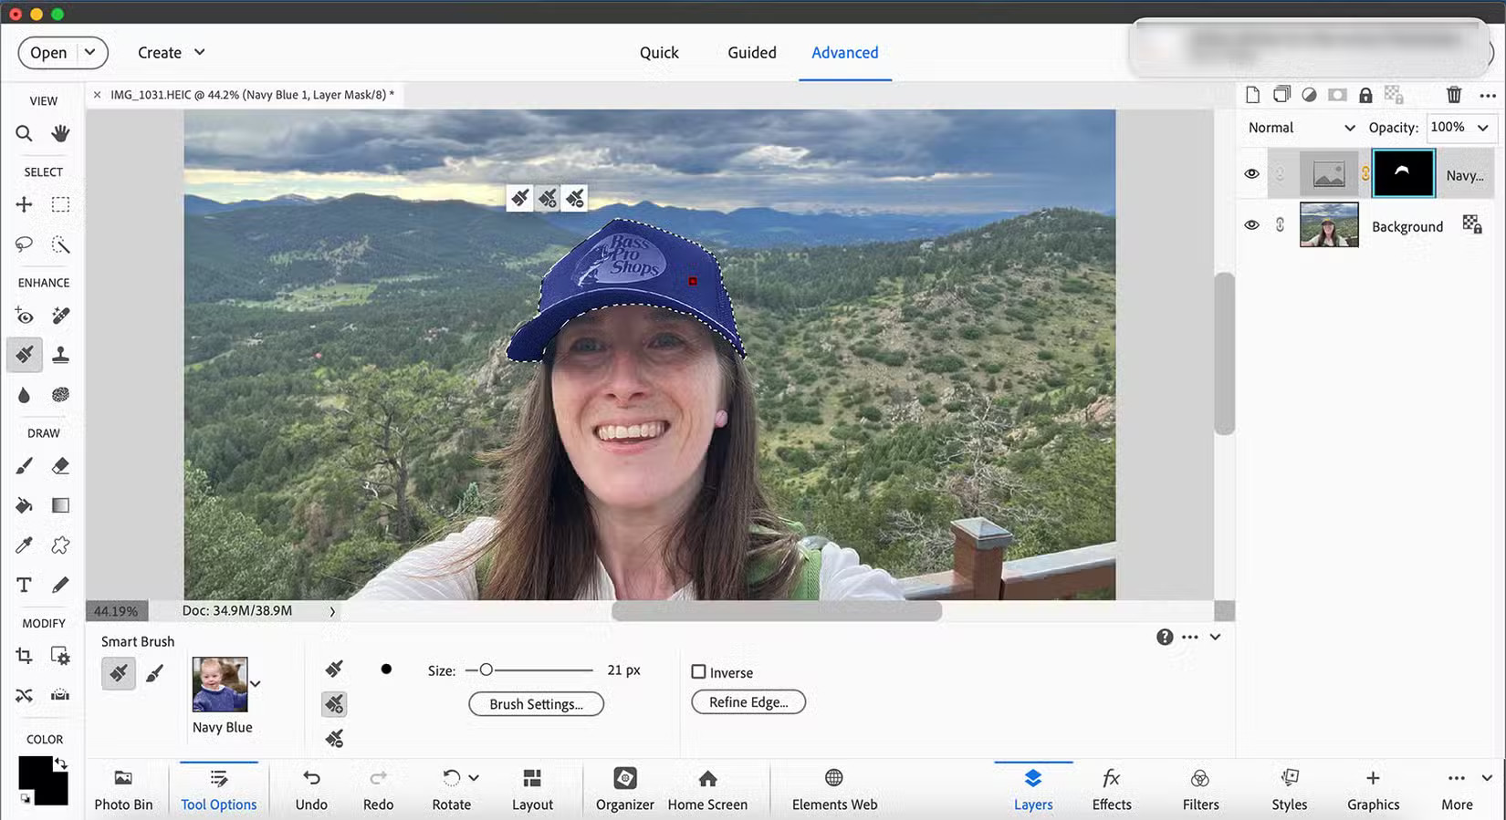Screen dimensions: 1506x820
Task: Expand the Opacity 100% dropdown
Action: [x=1482, y=128]
